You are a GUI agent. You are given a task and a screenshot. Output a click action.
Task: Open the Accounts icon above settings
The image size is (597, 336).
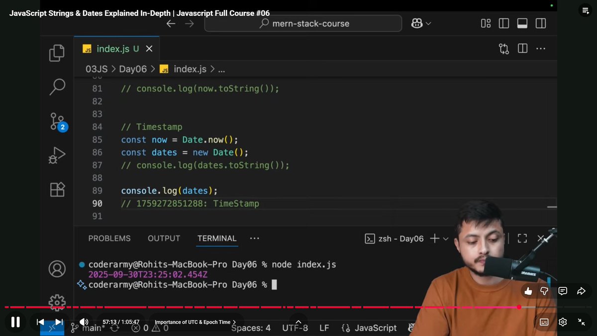[57, 268]
